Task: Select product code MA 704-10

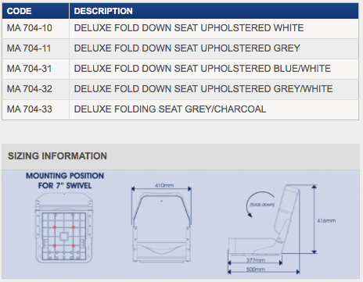Action: coord(30,28)
